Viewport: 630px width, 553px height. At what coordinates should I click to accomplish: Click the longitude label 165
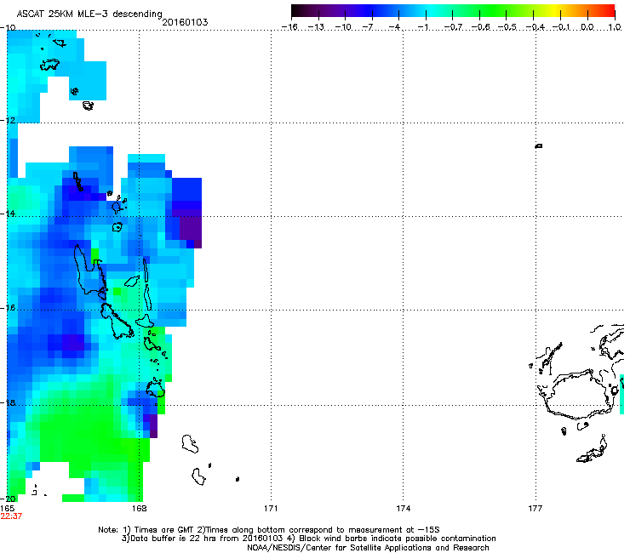pos(7,509)
